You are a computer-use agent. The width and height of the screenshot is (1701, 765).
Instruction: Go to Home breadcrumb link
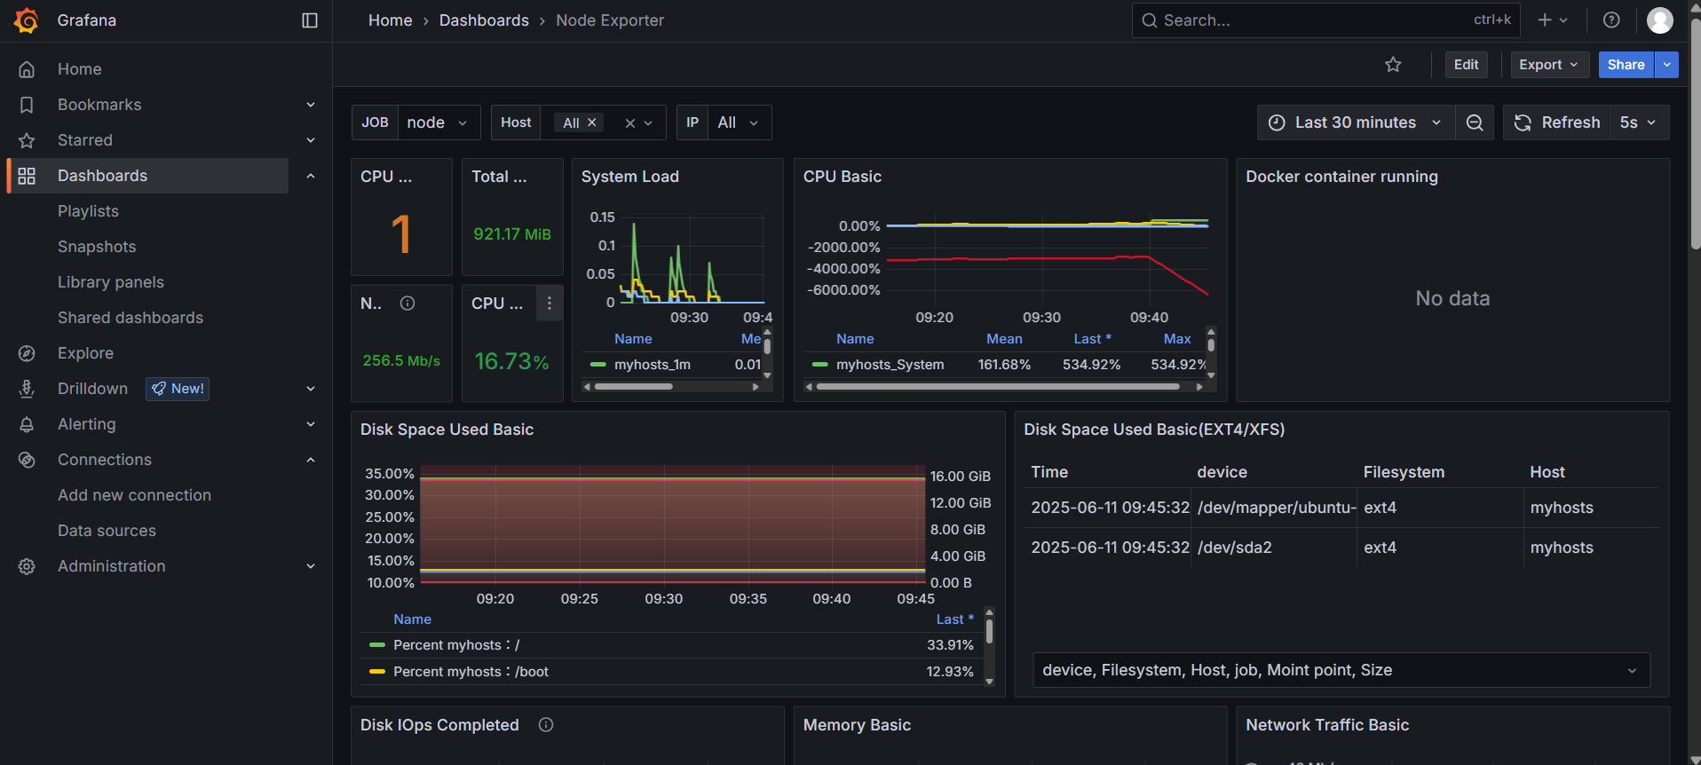tap(390, 20)
